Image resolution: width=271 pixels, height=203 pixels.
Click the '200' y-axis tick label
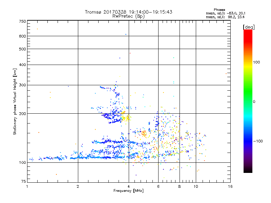(22, 114)
